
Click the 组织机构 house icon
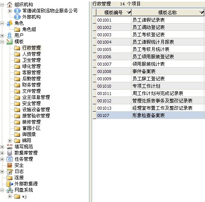(10, 5)
